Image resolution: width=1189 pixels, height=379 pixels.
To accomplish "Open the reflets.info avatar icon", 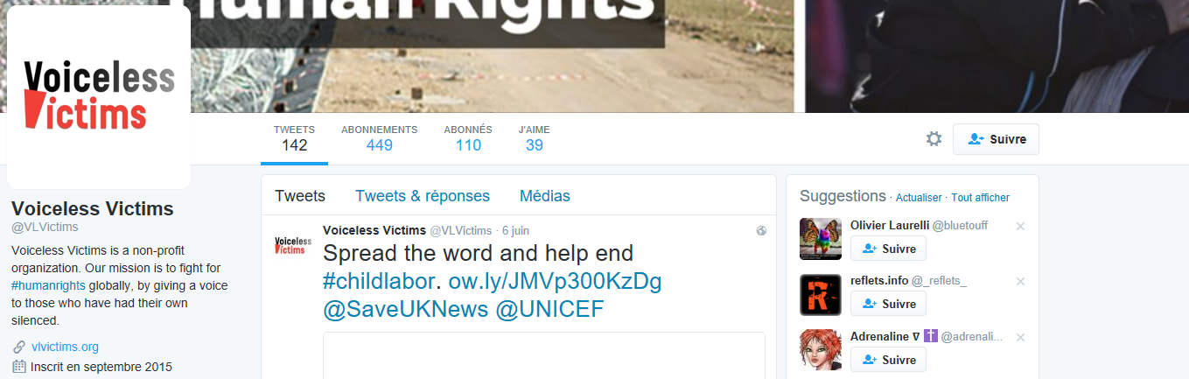I will coord(821,295).
